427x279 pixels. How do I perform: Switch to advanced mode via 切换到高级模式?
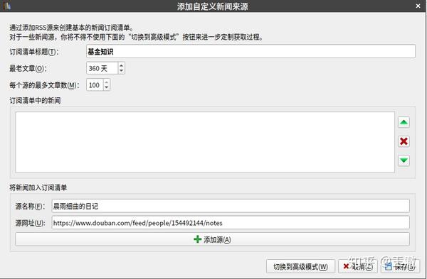click(300, 266)
